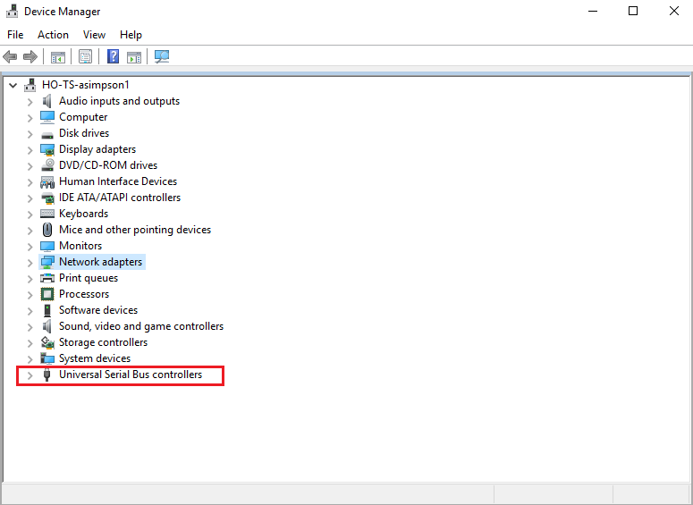Select the Human Interface Devices label

[118, 181]
